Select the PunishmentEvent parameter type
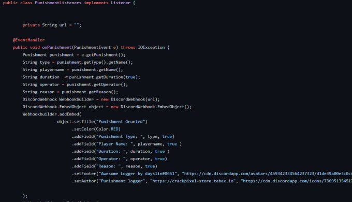The image size is (352, 202). pos(92,48)
